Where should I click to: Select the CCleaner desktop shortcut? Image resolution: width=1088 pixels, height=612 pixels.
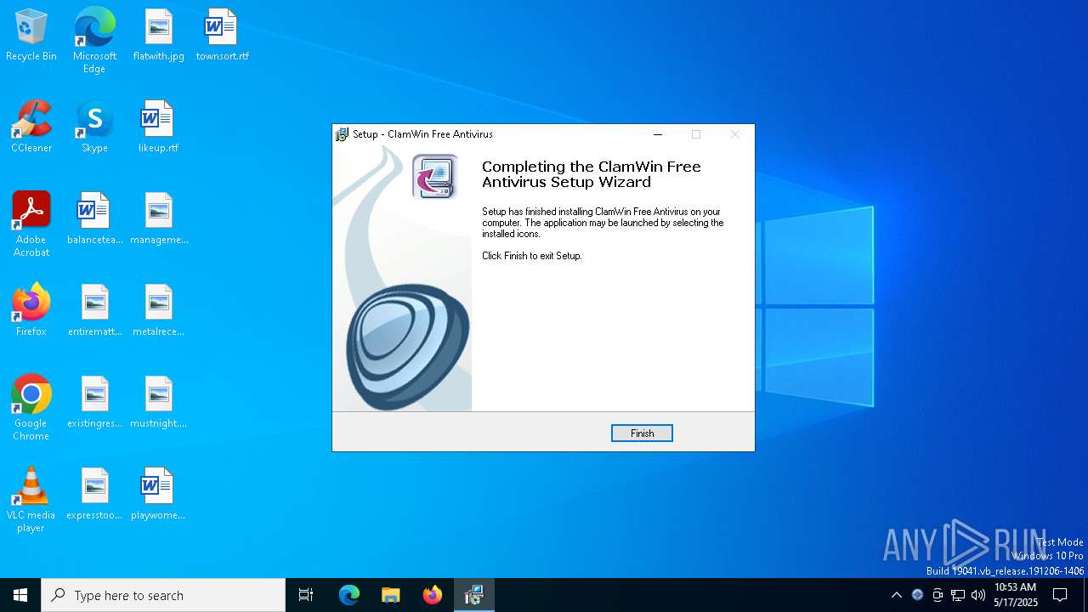[x=31, y=127]
